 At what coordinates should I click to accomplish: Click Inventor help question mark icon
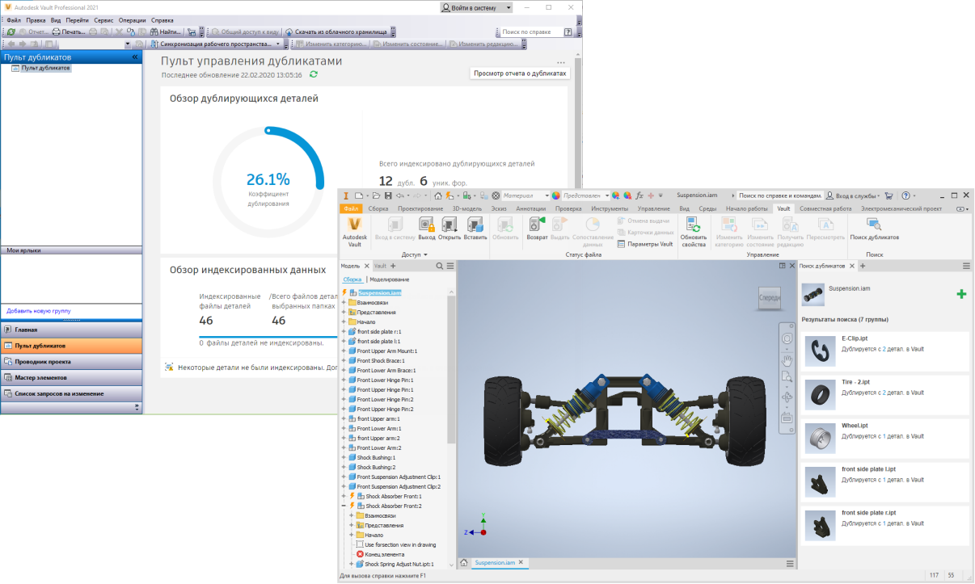(x=905, y=195)
